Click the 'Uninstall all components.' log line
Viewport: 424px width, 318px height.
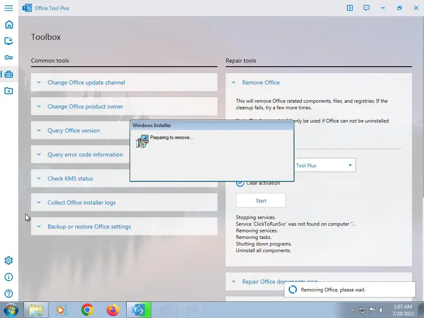point(263,251)
